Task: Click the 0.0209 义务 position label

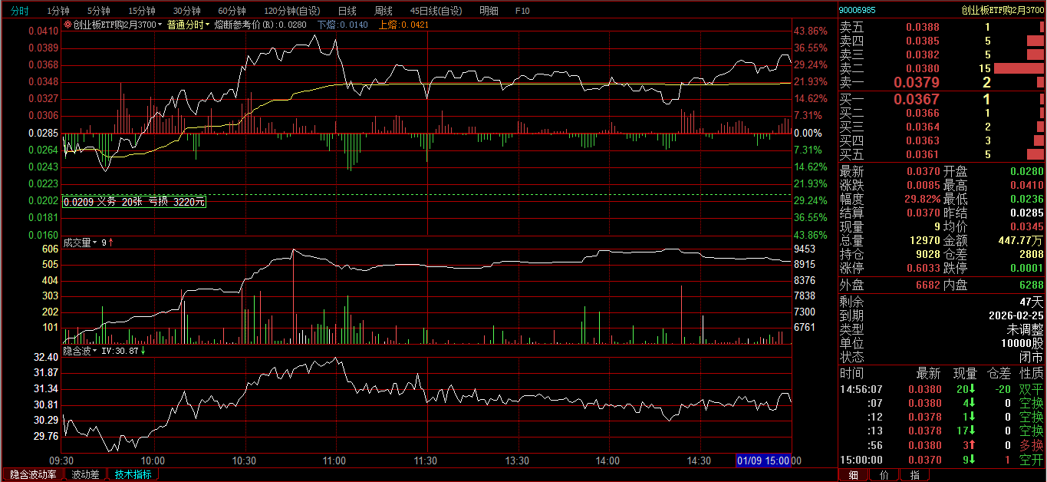Action: coord(134,202)
